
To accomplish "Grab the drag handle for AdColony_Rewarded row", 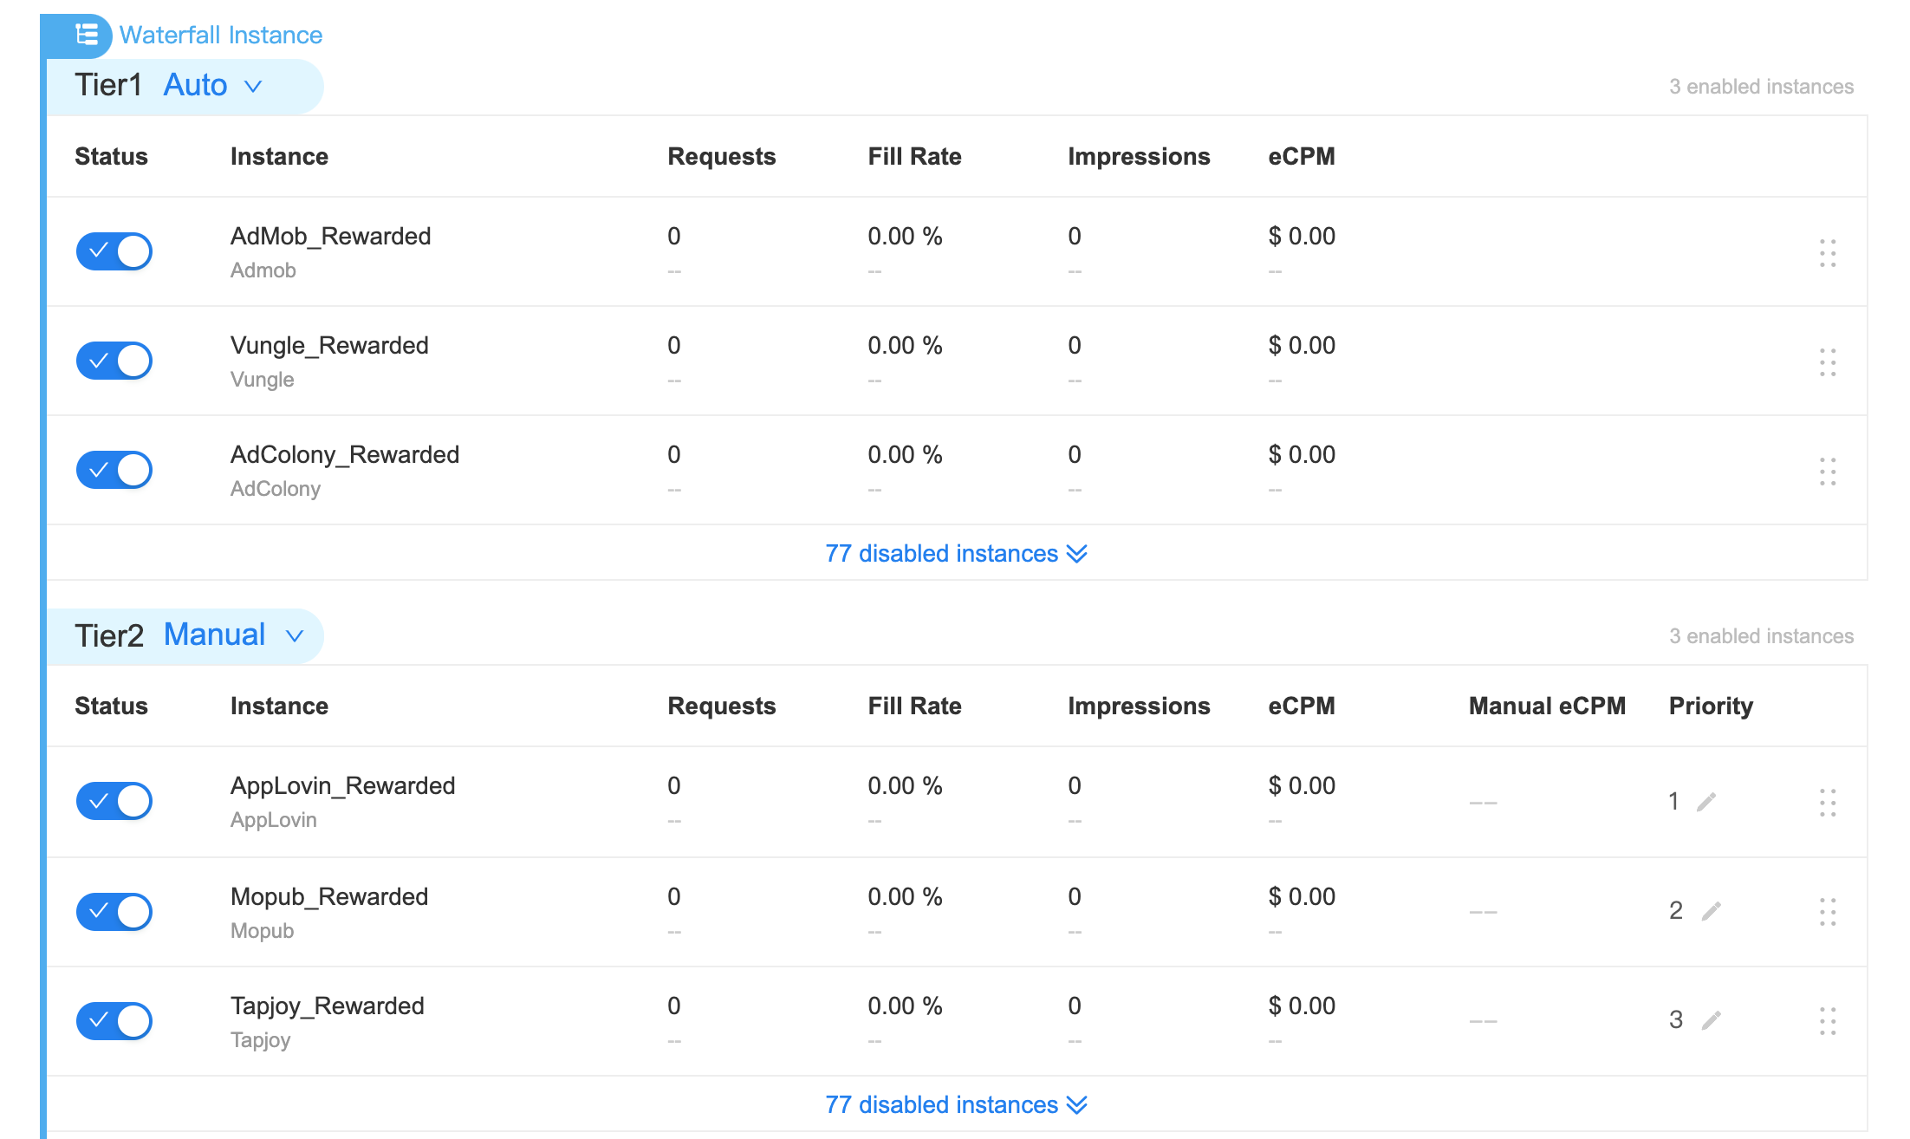I will tap(1828, 472).
